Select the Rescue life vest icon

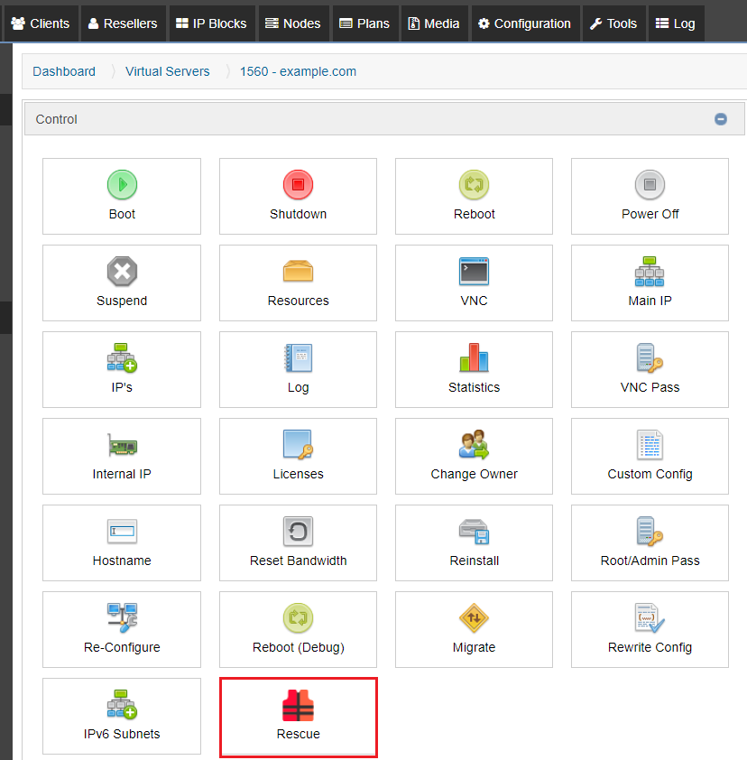[x=298, y=705]
